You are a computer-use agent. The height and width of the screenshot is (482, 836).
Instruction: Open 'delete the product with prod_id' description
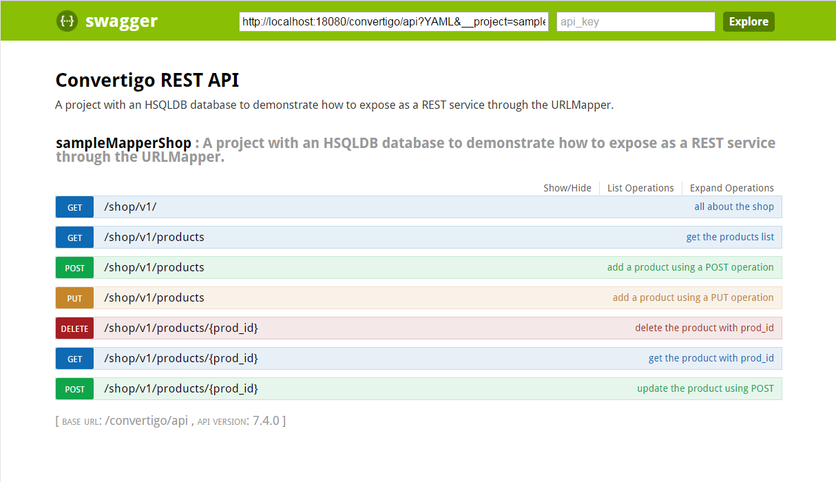point(704,328)
